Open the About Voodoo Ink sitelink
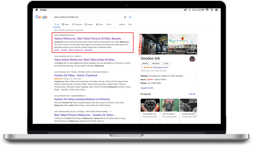The height and width of the screenshot is (146, 253). [76, 50]
